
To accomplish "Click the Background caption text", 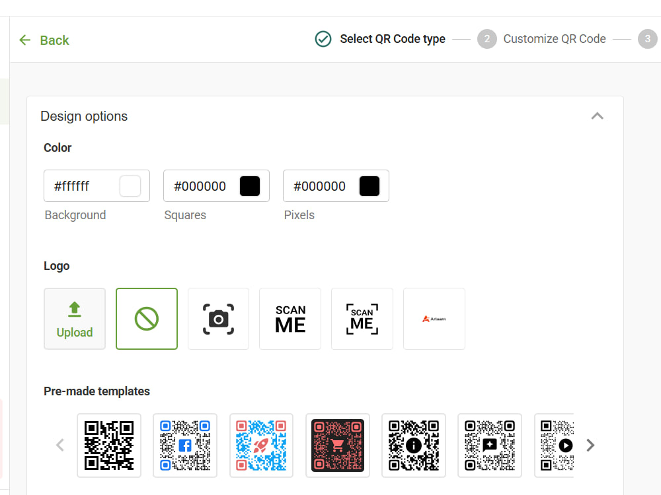I will click(x=75, y=215).
